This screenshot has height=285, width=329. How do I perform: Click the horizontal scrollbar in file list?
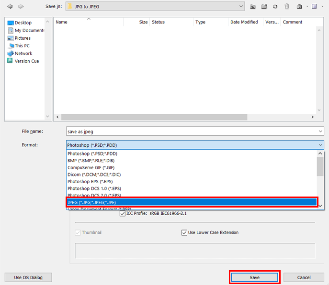[x=153, y=117]
